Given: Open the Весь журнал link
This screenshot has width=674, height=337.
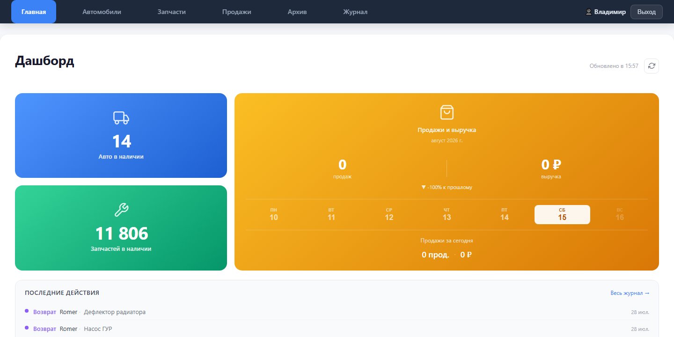Looking at the screenshot, I should click(x=630, y=293).
